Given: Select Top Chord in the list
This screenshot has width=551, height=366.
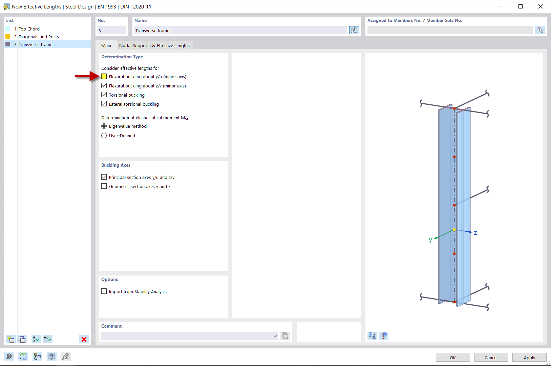Looking at the screenshot, I should (29, 29).
